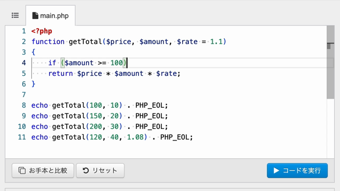Image resolution: width=340 pixels, height=191 pixels.
Task: Place cursor at end of line 11
Action: pos(193,137)
